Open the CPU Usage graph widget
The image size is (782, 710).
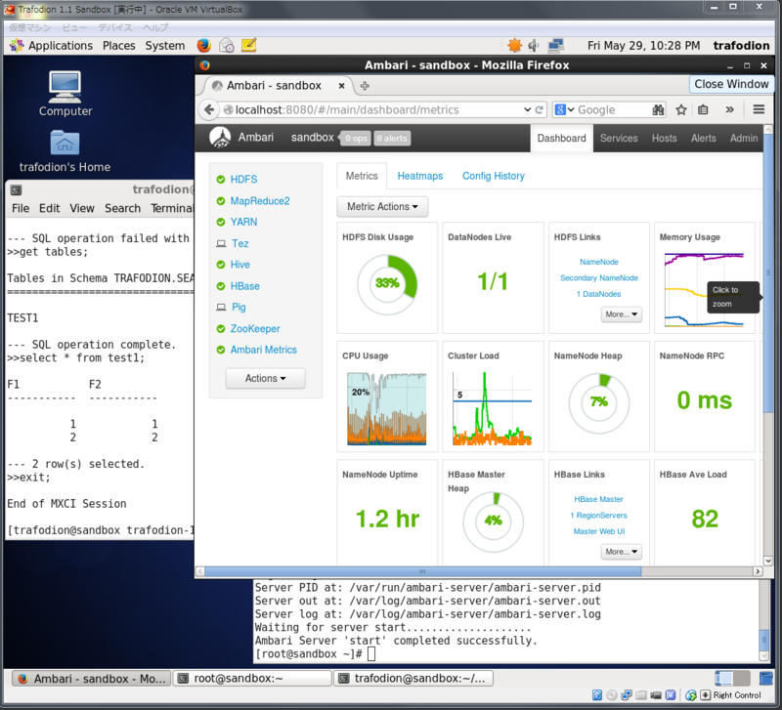click(x=387, y=397)
